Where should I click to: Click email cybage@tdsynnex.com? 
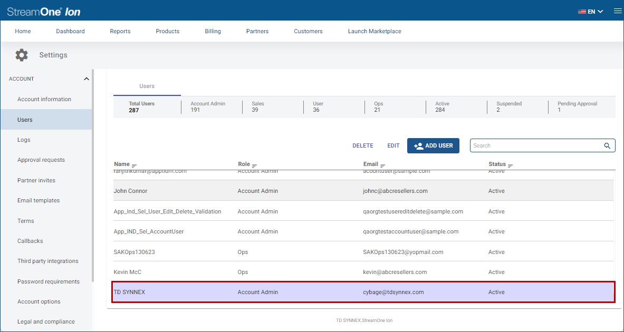(x=393, y=292)
